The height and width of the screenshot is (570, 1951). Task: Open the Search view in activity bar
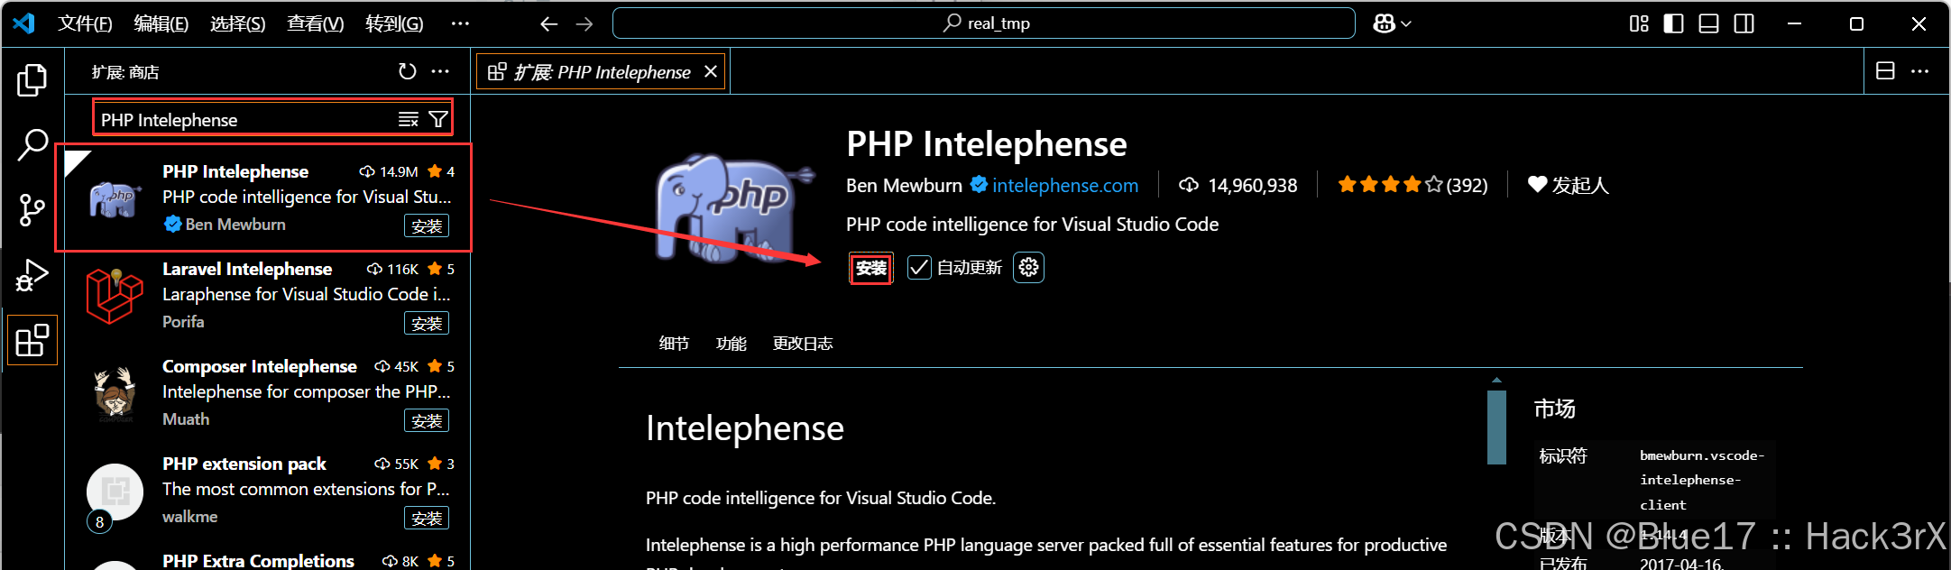[x=32, y=144]
